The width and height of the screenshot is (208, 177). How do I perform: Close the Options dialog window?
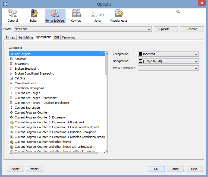(x=202, y=3)
